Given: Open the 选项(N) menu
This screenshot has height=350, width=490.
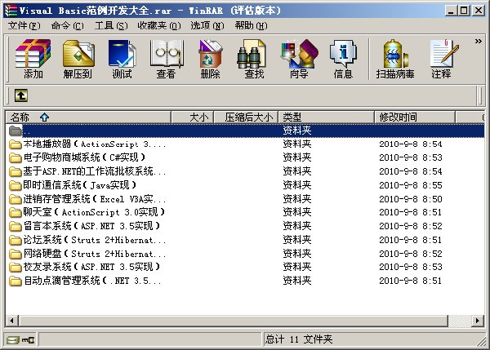Looking at the screenshot, I should pos(207,25).
